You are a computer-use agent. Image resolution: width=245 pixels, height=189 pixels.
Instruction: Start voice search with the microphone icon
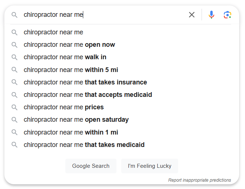coord(211,15)
